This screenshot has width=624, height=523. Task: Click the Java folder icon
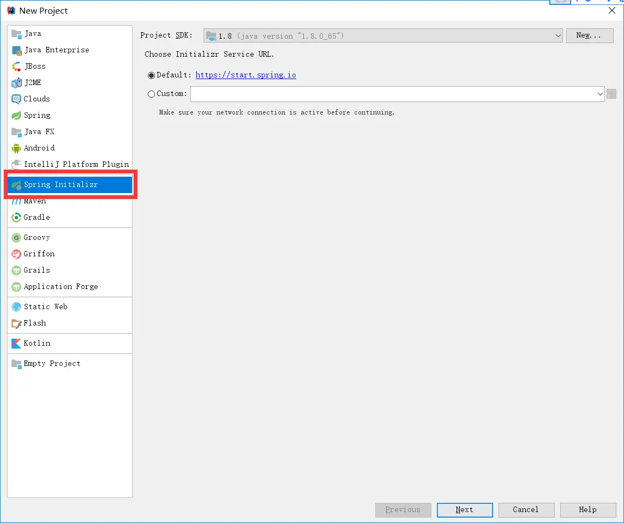click(x=16, y=34)
